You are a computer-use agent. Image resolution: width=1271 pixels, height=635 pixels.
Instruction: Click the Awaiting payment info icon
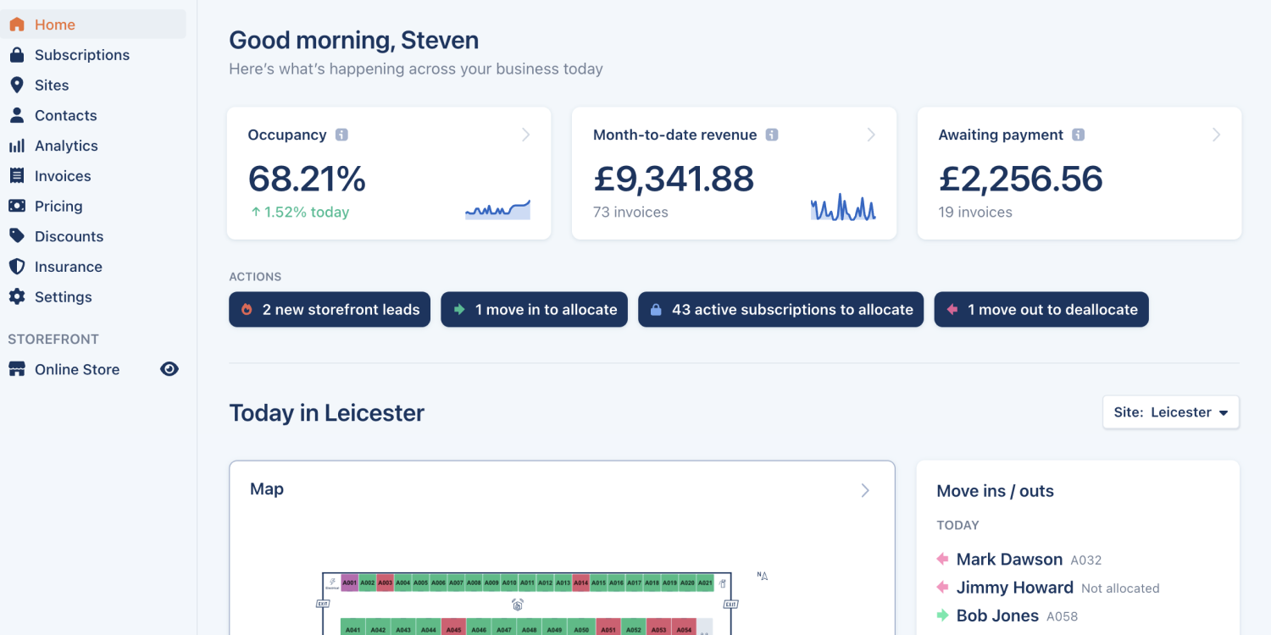point(1078,135)
